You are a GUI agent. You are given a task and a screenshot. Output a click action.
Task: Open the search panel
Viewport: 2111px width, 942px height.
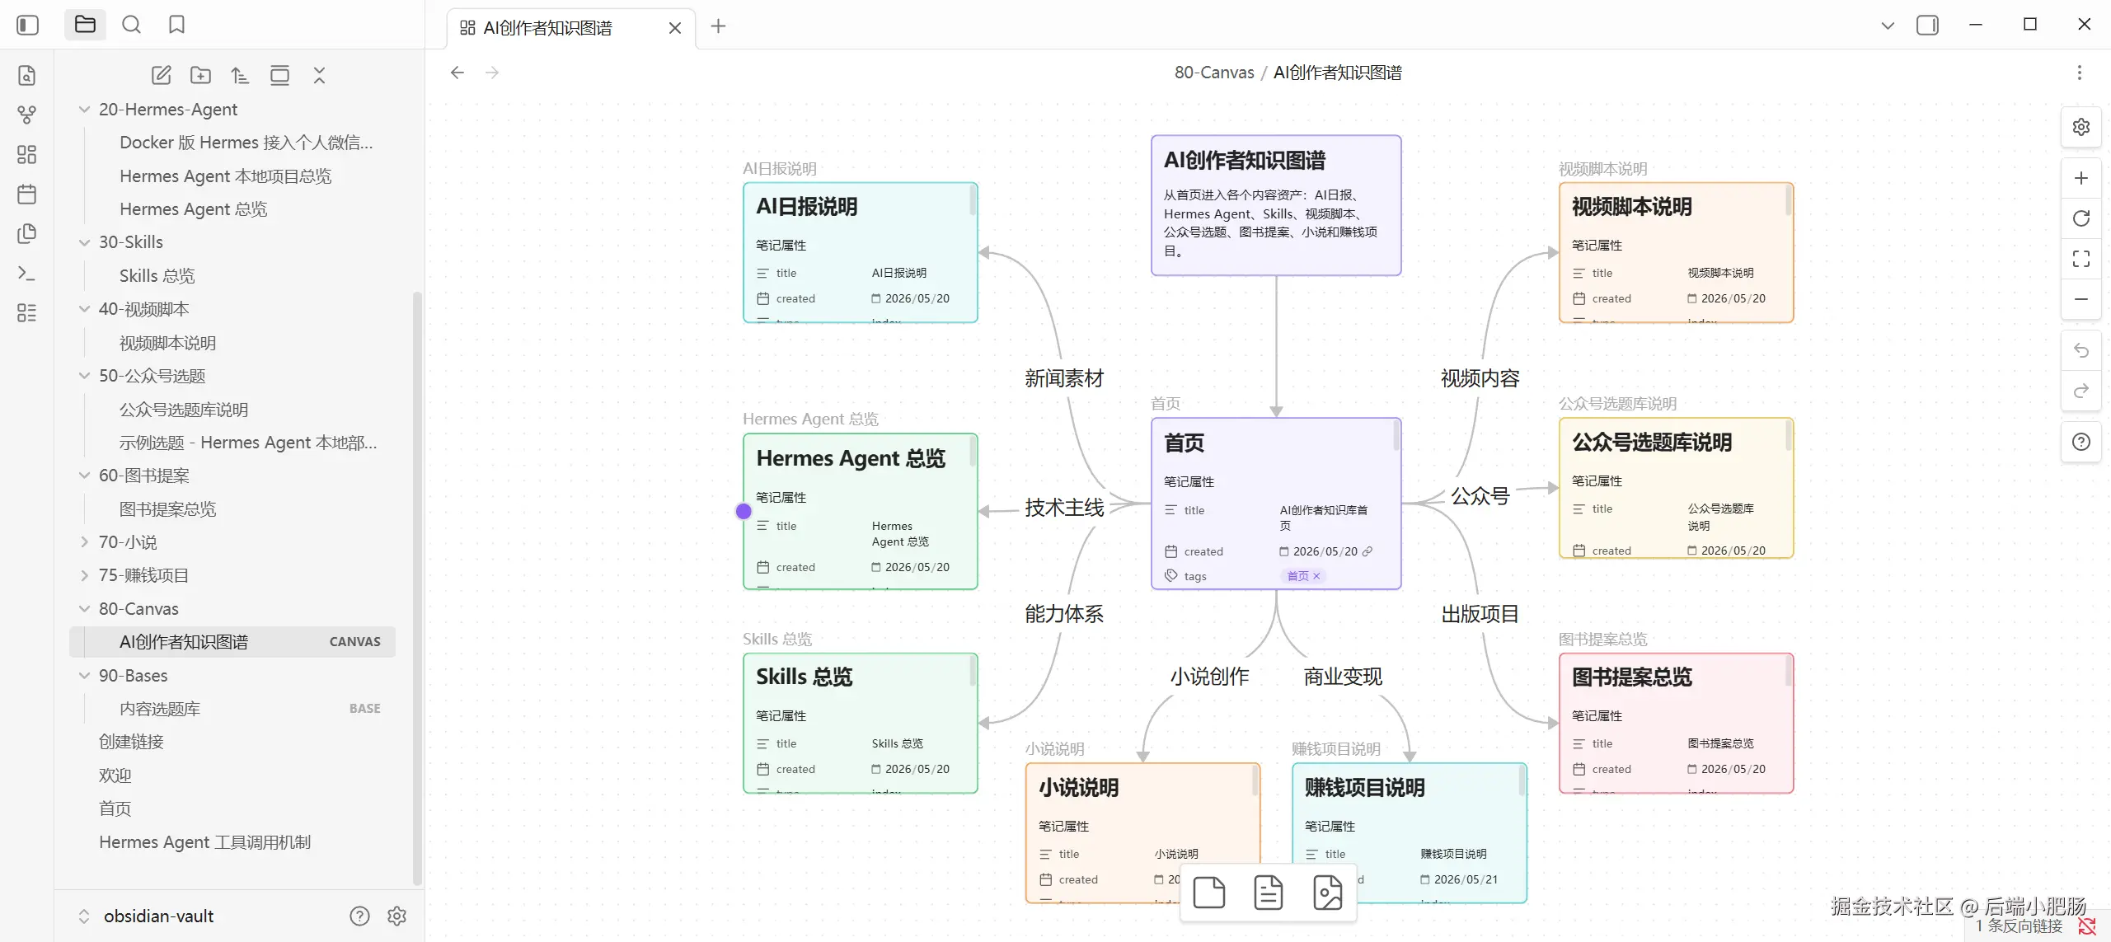[131, 25]
